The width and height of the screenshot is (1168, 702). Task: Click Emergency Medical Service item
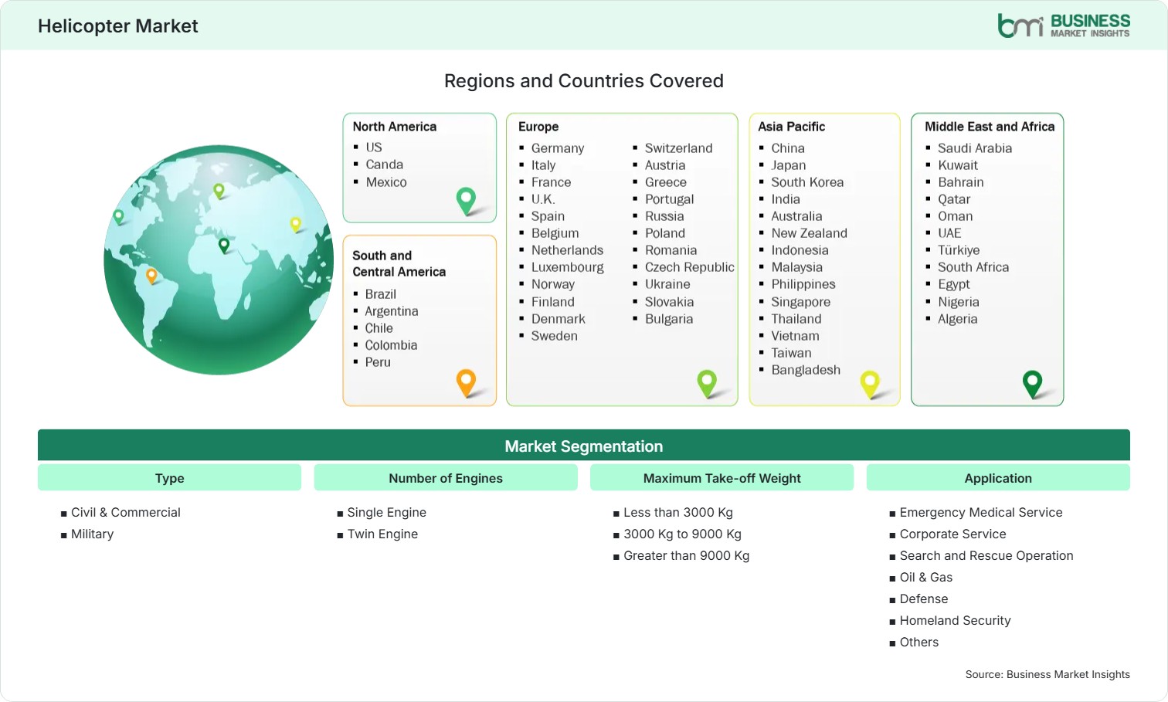click(x=981, y=512)
